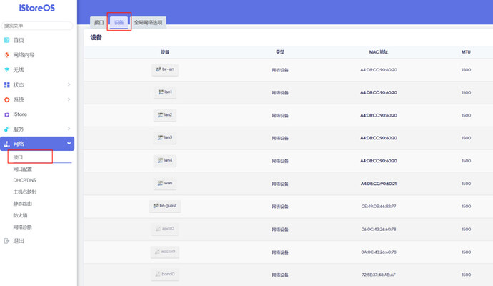Click the 网络向导 wizard icon
This screenshot has width=493, height=286.
click(7, 55)
